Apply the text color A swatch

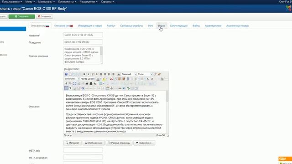click(98, 79)
